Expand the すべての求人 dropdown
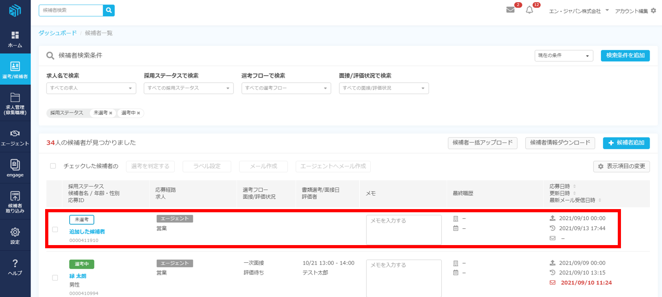Viewport: 662px width, 297px height. (91, 88)
